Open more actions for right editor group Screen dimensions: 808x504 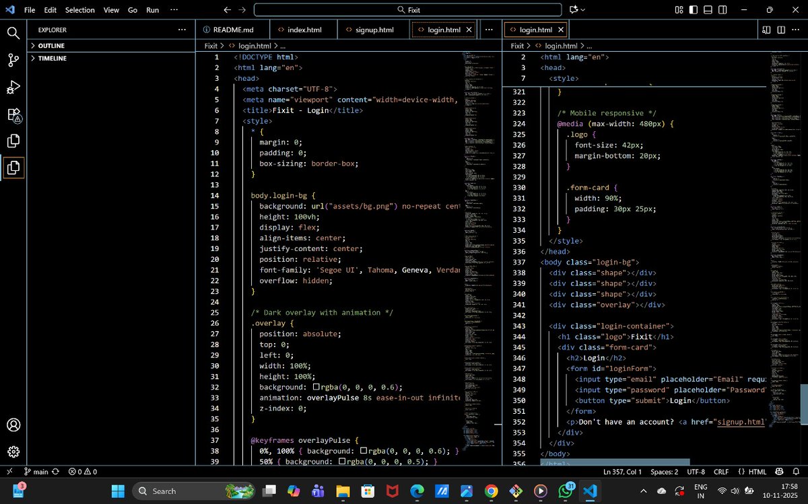(x=795, y=30)
